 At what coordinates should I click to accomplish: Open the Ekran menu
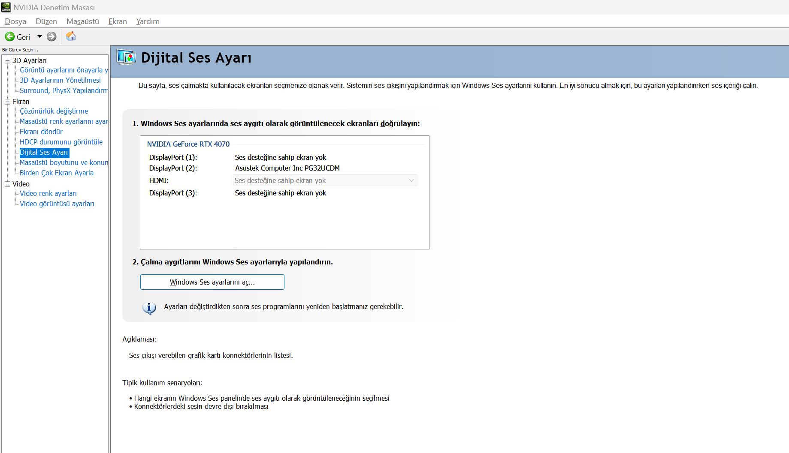tap(118, 21)
